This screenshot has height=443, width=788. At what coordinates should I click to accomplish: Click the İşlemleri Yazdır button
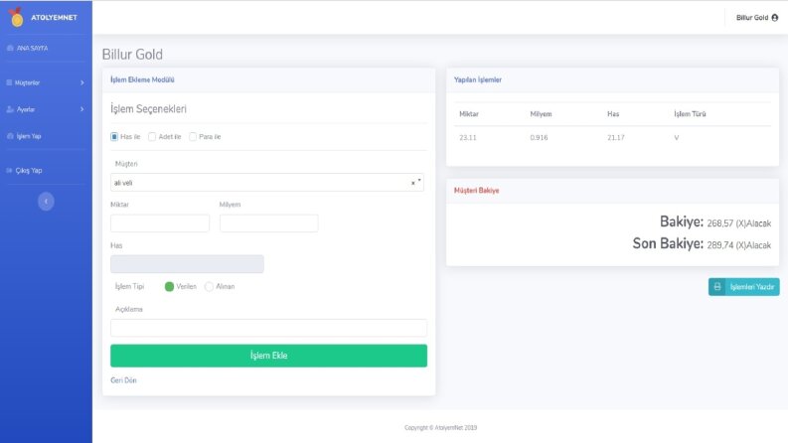point(743,287)
